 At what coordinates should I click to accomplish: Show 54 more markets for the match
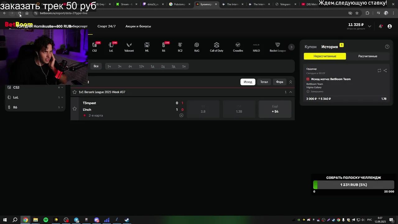pos(275,109)
